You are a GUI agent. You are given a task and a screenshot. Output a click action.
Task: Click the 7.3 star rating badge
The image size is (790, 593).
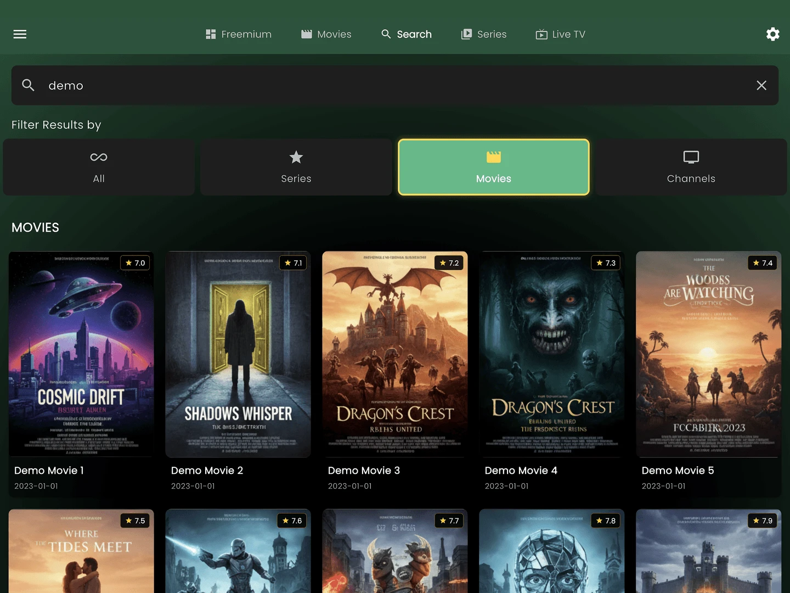[606, 263]
